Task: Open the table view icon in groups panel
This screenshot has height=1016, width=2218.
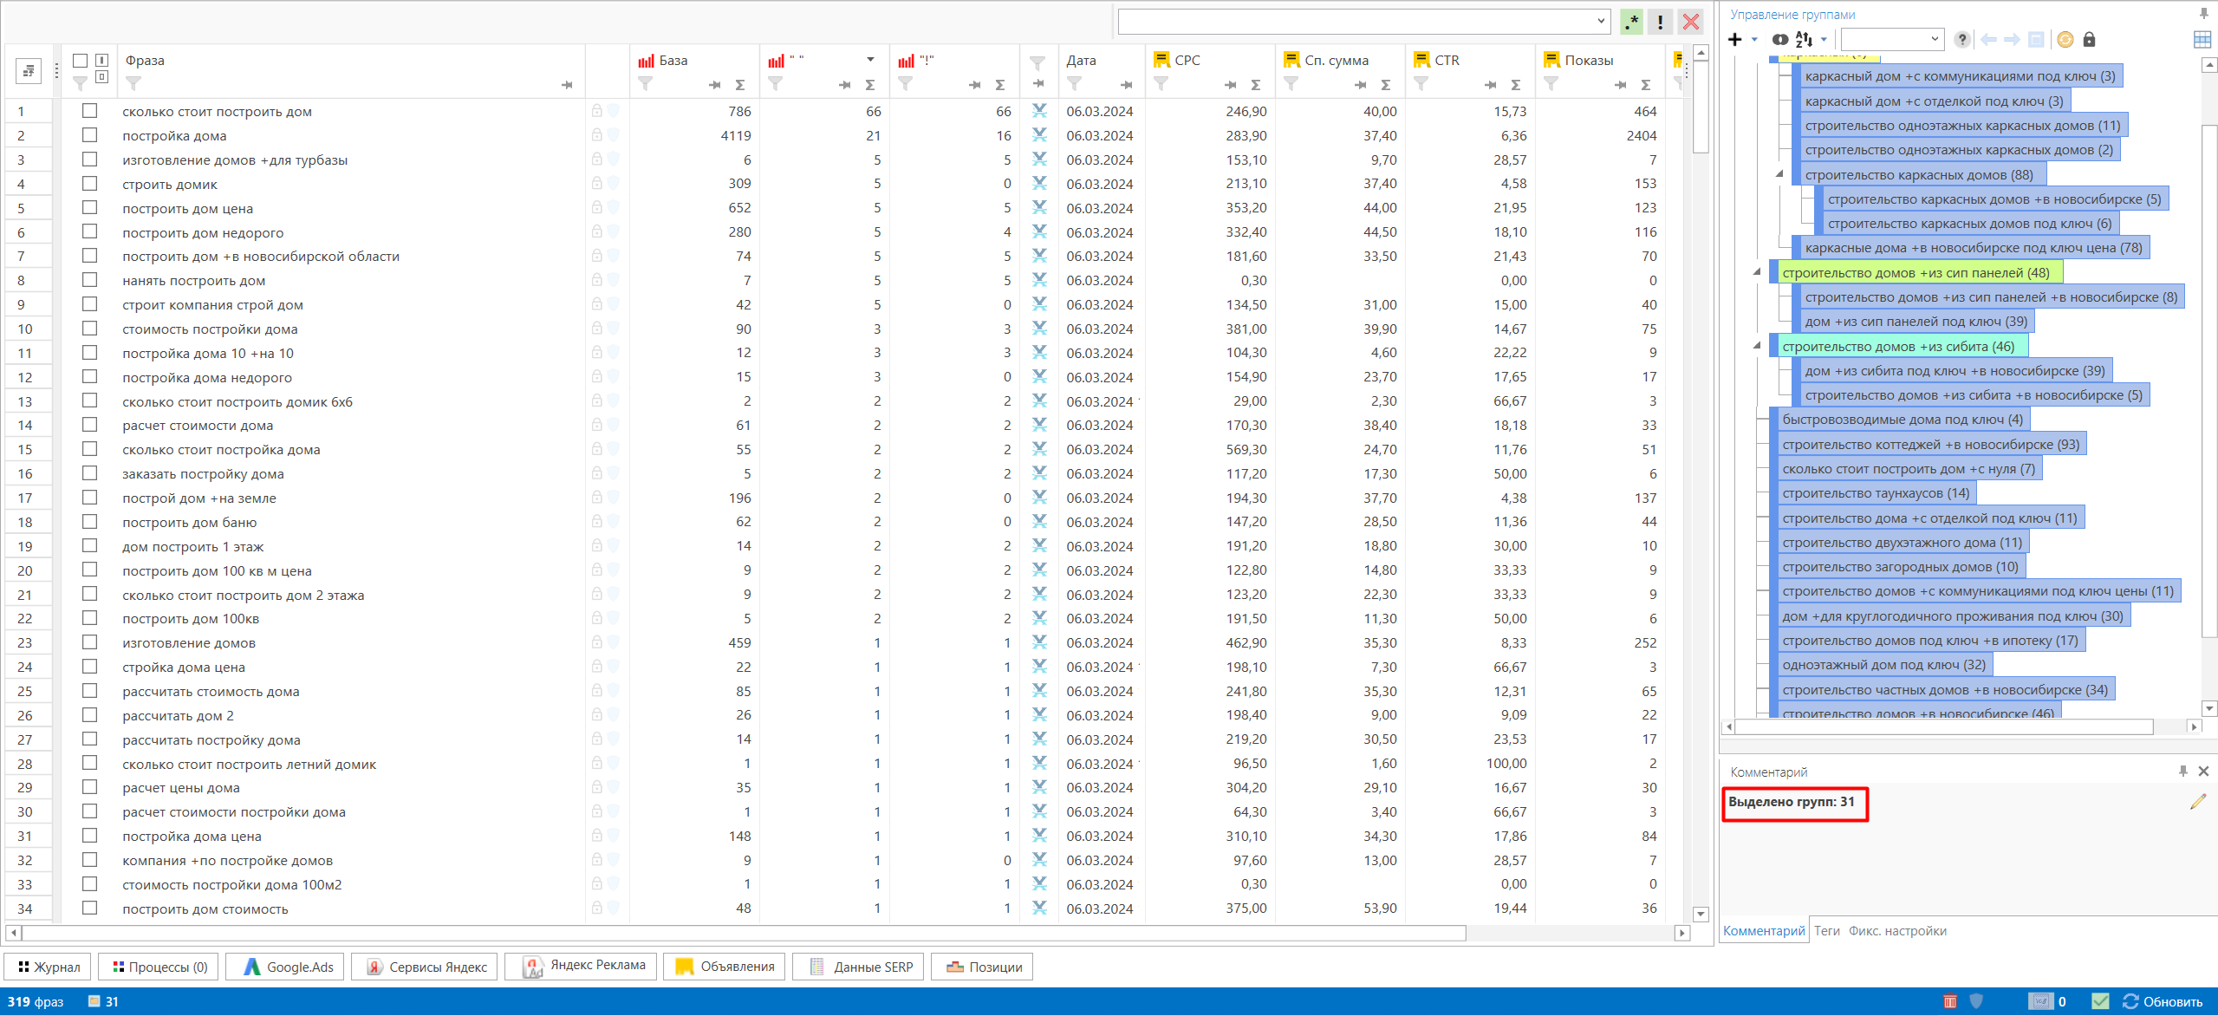Action: tap(2202, 40)
